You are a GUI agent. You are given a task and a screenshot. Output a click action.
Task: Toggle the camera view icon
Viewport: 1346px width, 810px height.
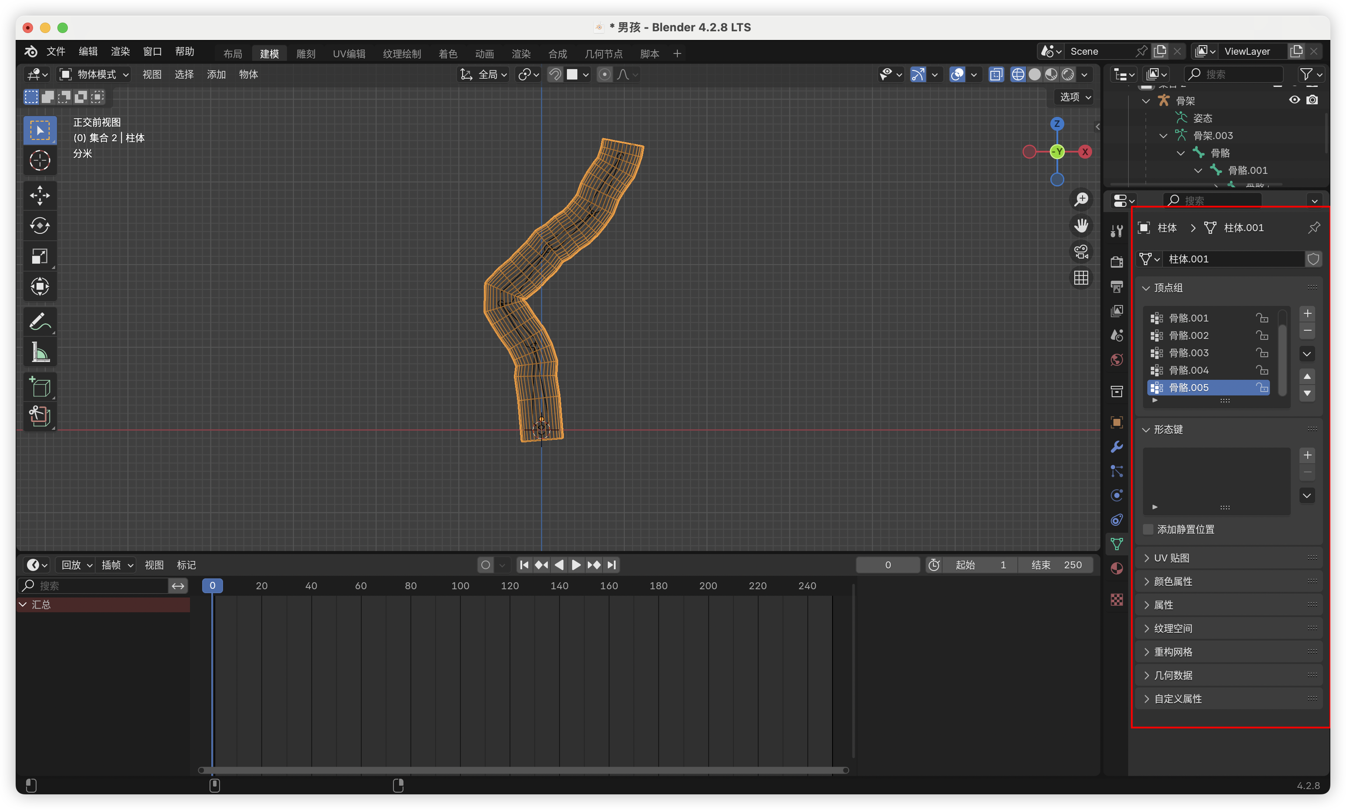1081,252
